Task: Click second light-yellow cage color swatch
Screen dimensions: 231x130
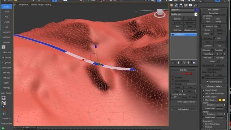Action: point(224,100)
